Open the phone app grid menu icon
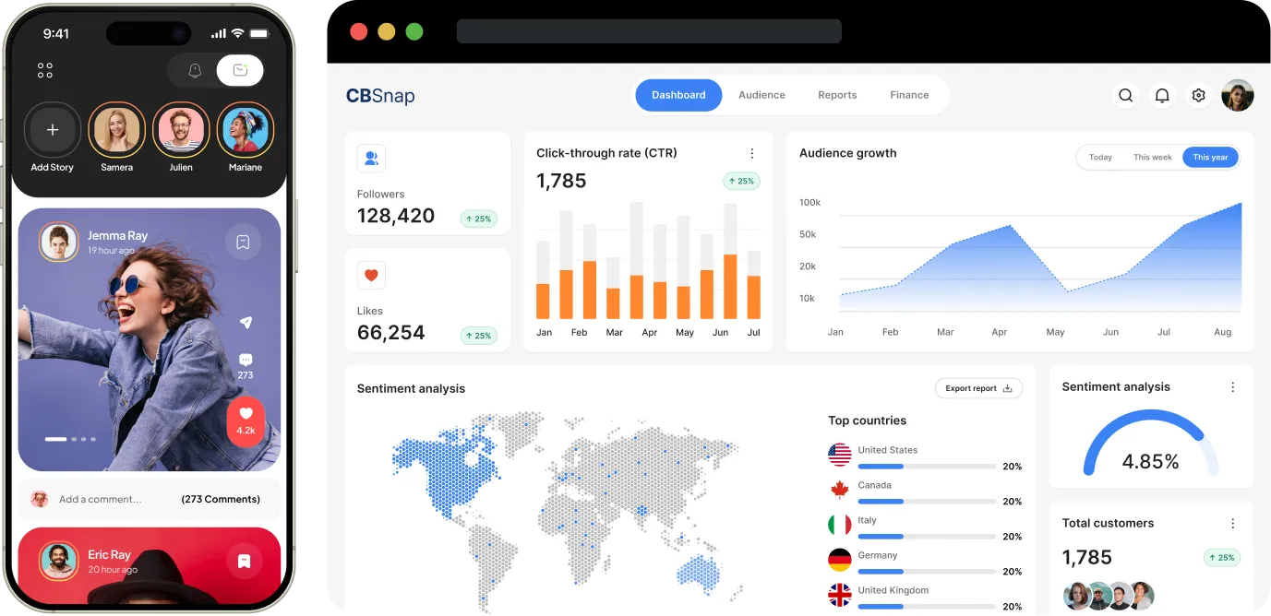The image size is (1271, 616). coord(45,70)
